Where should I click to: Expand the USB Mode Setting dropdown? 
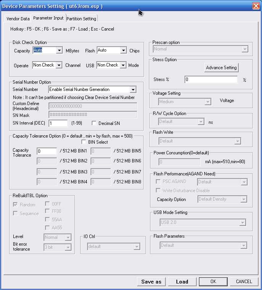coord(243,222)
